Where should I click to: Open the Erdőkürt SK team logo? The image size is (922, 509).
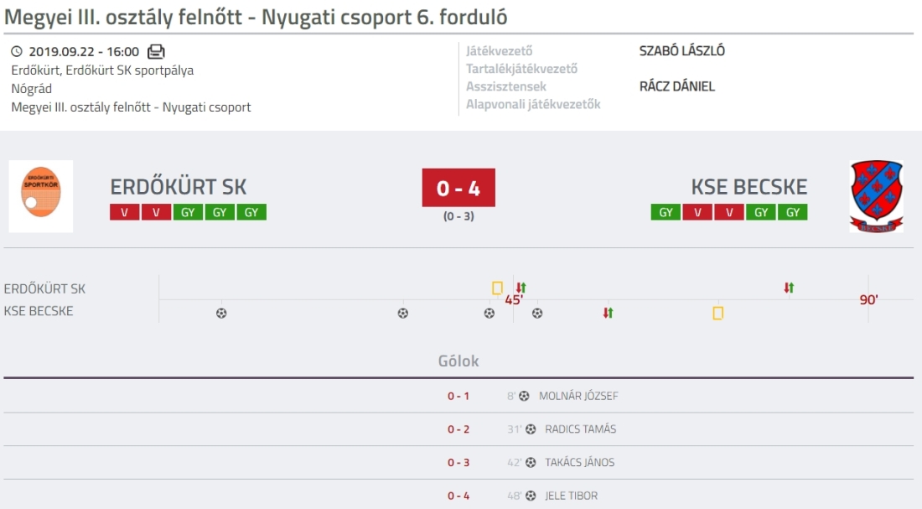tap(41, 196)
